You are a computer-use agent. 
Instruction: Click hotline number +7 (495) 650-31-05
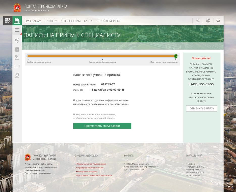click(195, 167)
